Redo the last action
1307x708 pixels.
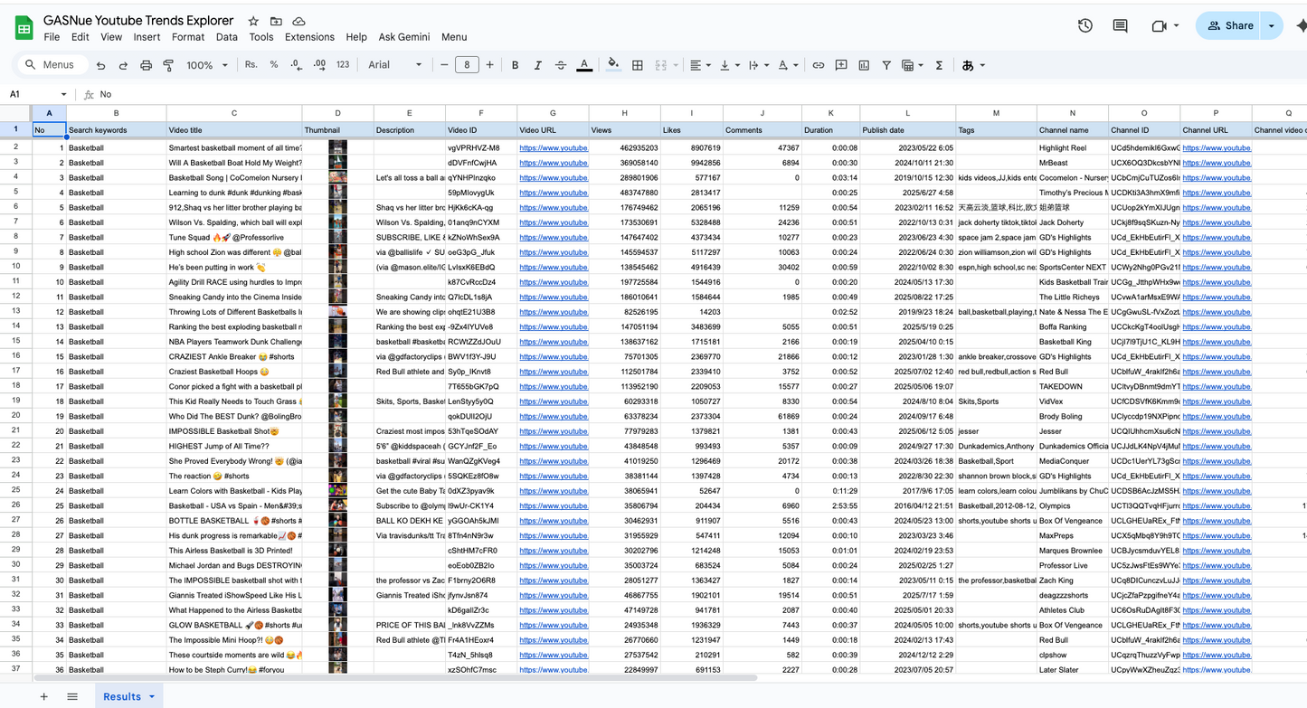click(123, 65)
